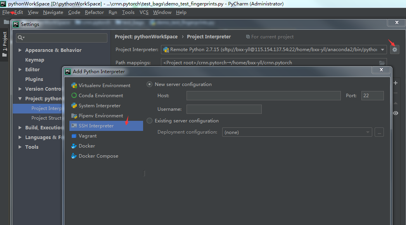Open the Window menu
This screenshot has height=225, width=406.
coord(162,12)
